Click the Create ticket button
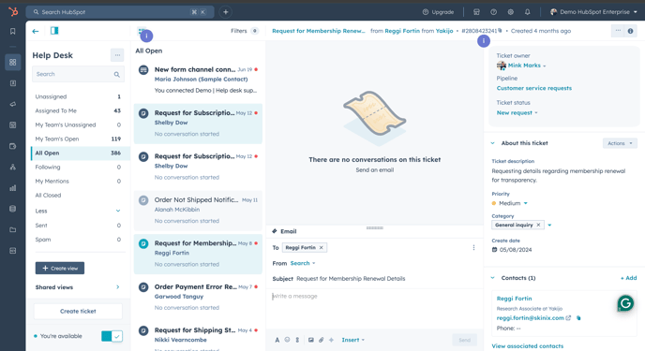645x351 pixels. [78, 311]
